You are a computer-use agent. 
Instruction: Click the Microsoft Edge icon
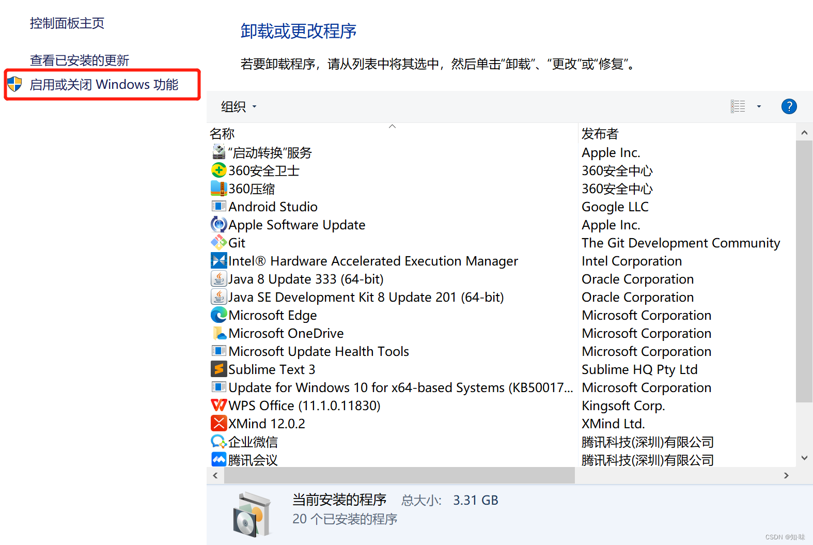219,315
